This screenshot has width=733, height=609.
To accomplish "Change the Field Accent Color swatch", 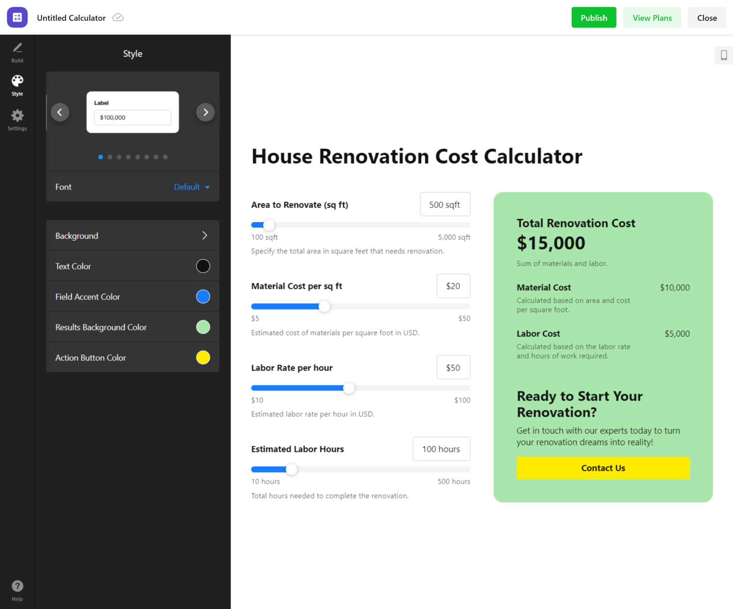I will [203, 296].
